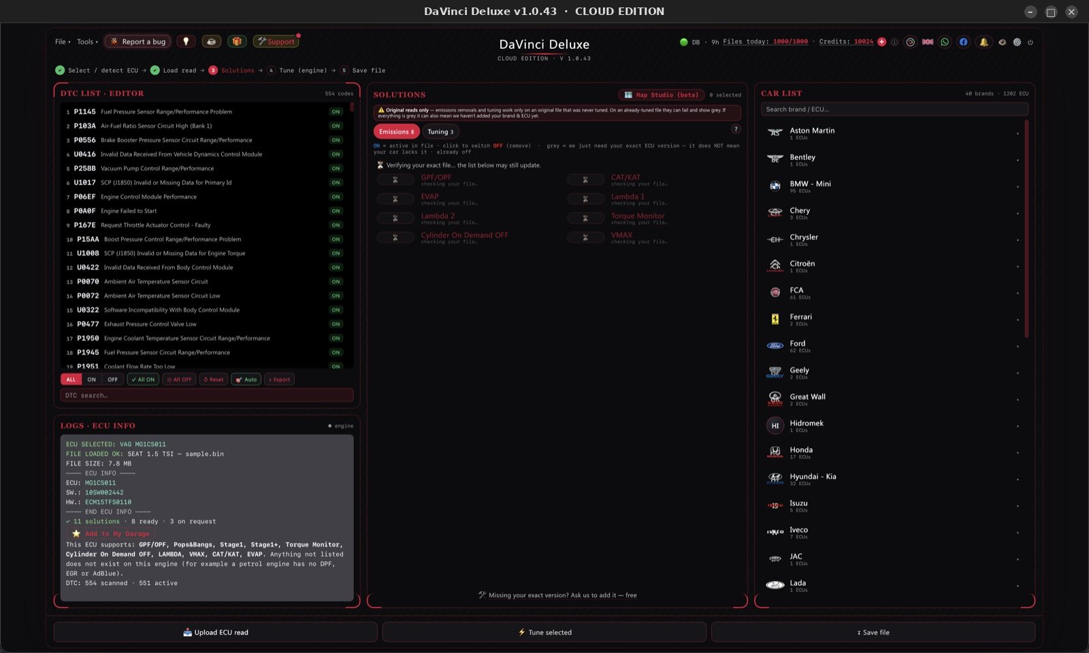The width and height of the screenshot is (1089, 653).
Task: Expand the Hyundai - Kia brand row
Action: tap(893, 479)
